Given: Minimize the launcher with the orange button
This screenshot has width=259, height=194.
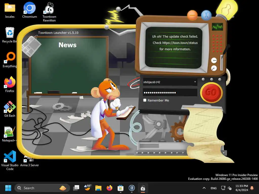Looking at the screenshot, I should click(192, 15).
